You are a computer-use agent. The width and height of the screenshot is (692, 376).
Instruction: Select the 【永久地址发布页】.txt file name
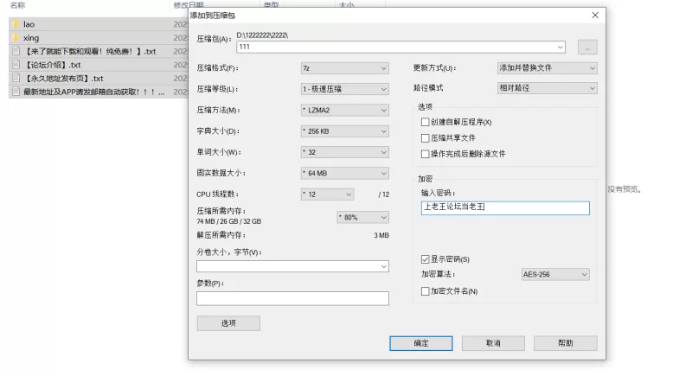click(x=63, y=79)
